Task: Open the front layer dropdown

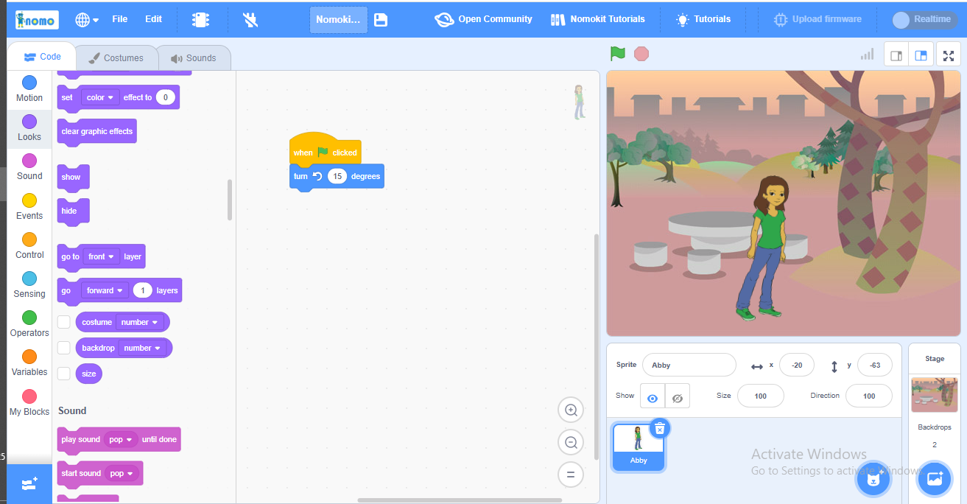Action: (x=102, y=256)
